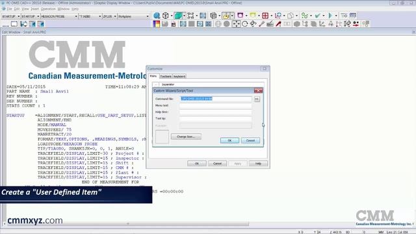Screen dimensions: 416x234
Task: Open the second STARTUP dropdown
Action: [x=38, y=16]
